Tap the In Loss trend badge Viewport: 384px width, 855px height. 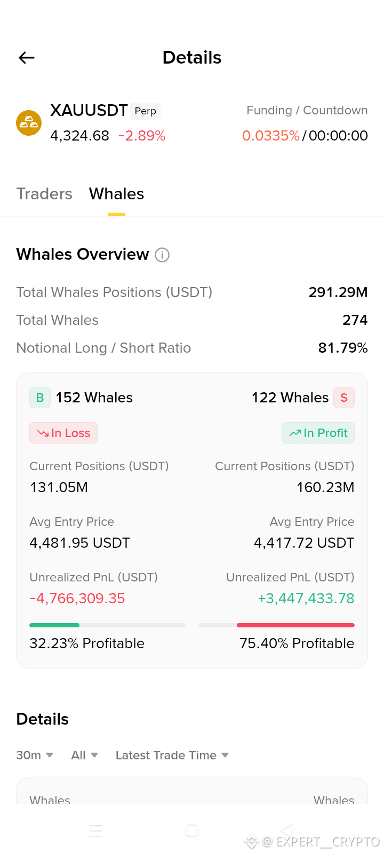[x=63, y=433]
